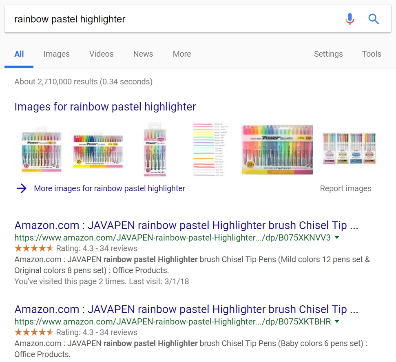Click the leftmost highlighter pack thumbnail
Viewport: 396px width, 362px height.
click(x=41, y=149)
